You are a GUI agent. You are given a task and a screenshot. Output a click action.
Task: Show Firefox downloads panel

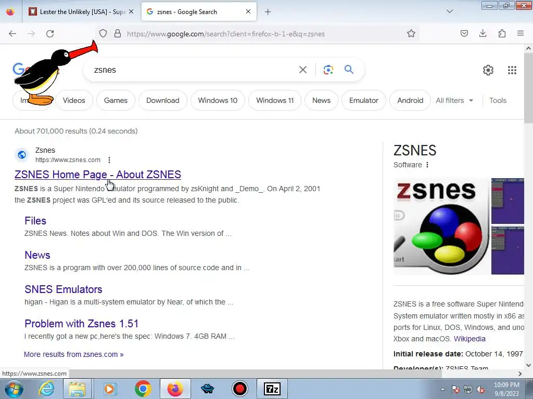click(483, 33)
